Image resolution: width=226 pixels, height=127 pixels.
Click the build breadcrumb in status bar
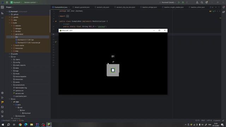(14, 121)
